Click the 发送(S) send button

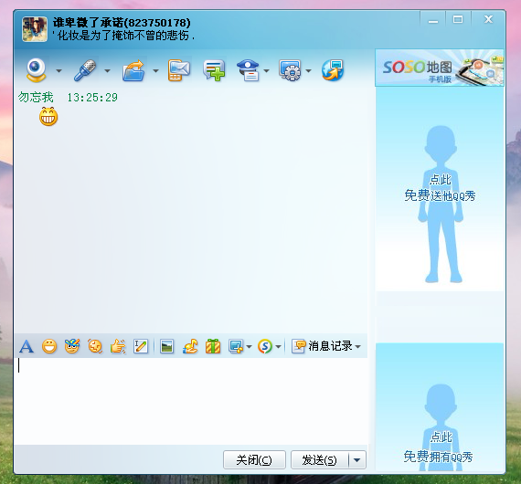[320, 459]
